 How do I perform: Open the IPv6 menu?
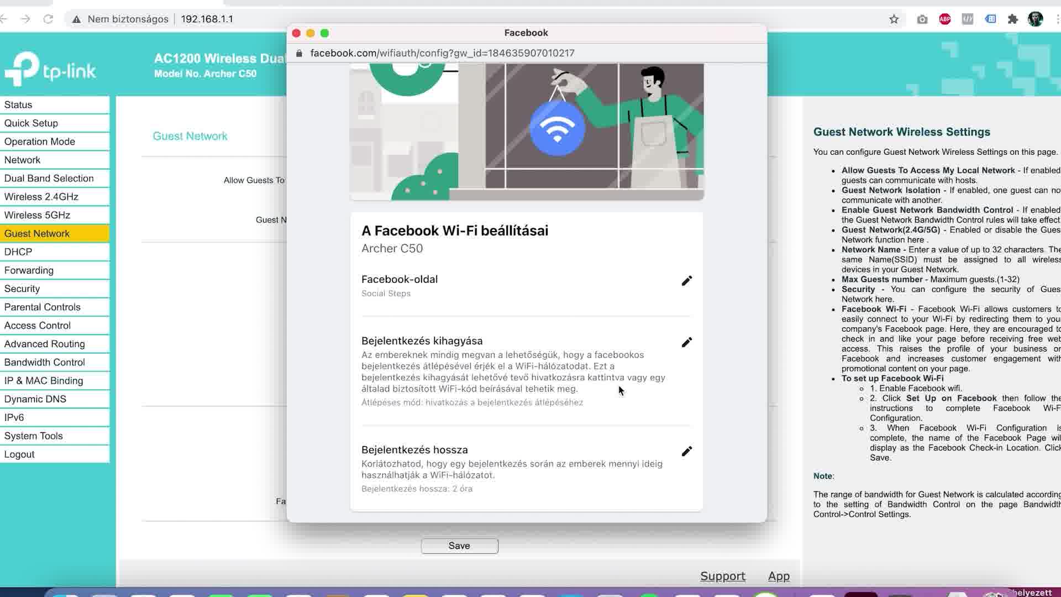[x=55, y=417]
